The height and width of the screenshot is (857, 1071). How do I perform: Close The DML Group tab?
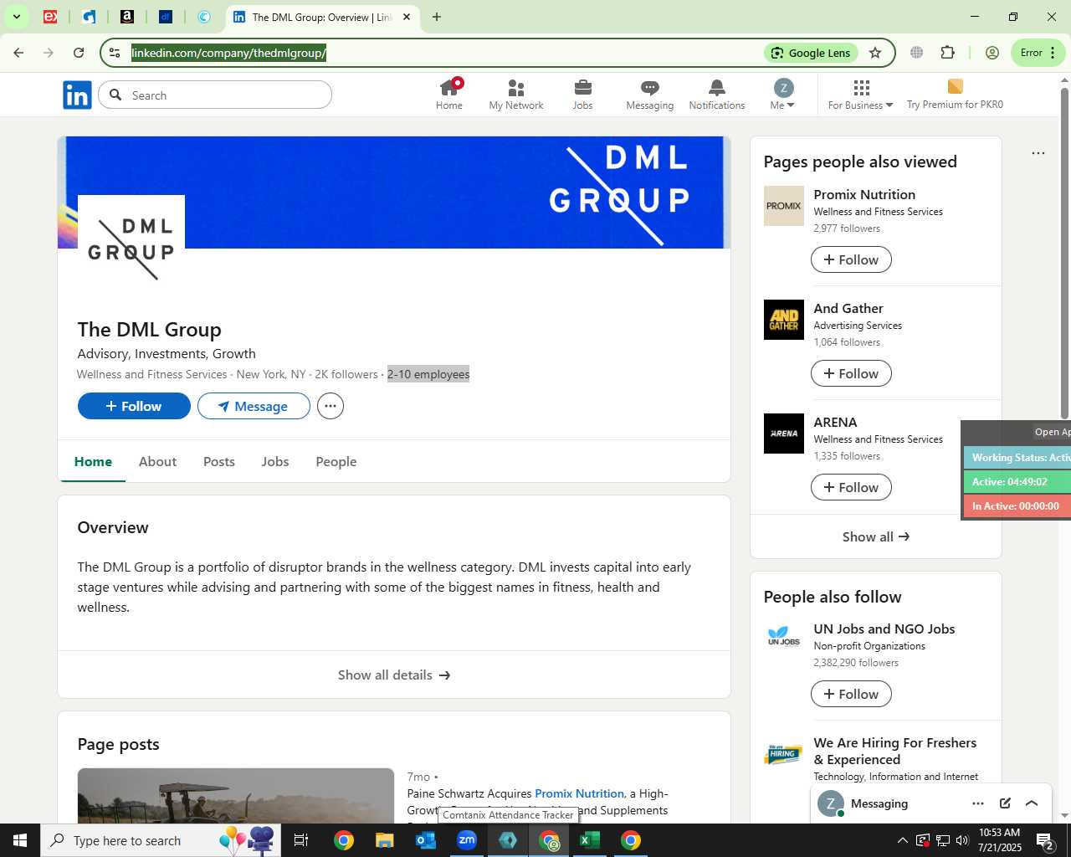[x=407, y=17]
